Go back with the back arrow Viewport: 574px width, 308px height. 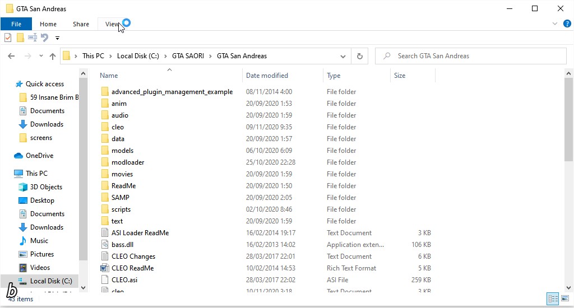[x=11, y=56]
